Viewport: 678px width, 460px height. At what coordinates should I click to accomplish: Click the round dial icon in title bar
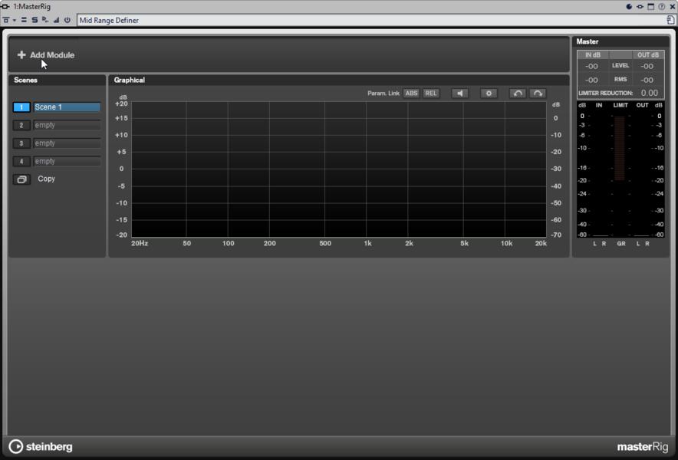point(629,6)
